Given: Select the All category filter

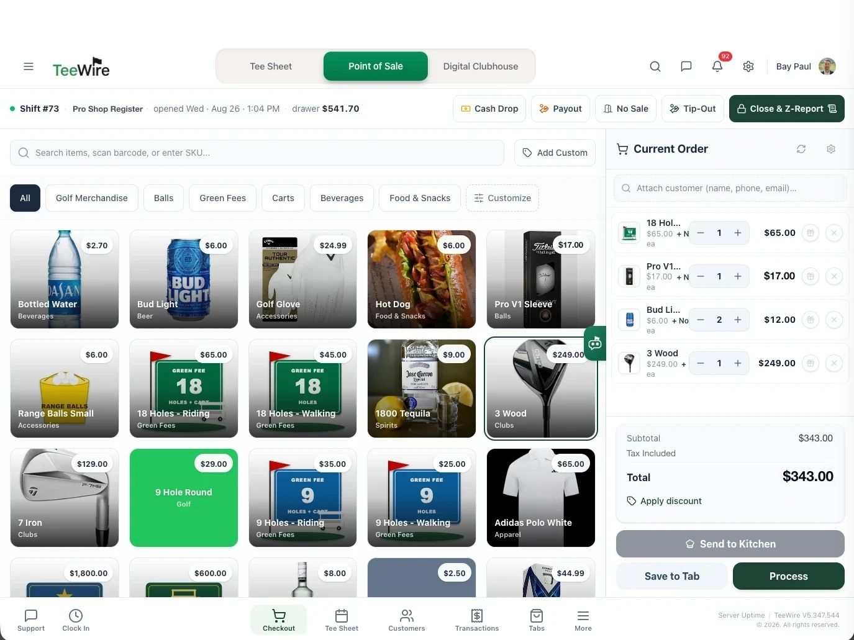Looking at the screenshot, I should coord(25,198).
